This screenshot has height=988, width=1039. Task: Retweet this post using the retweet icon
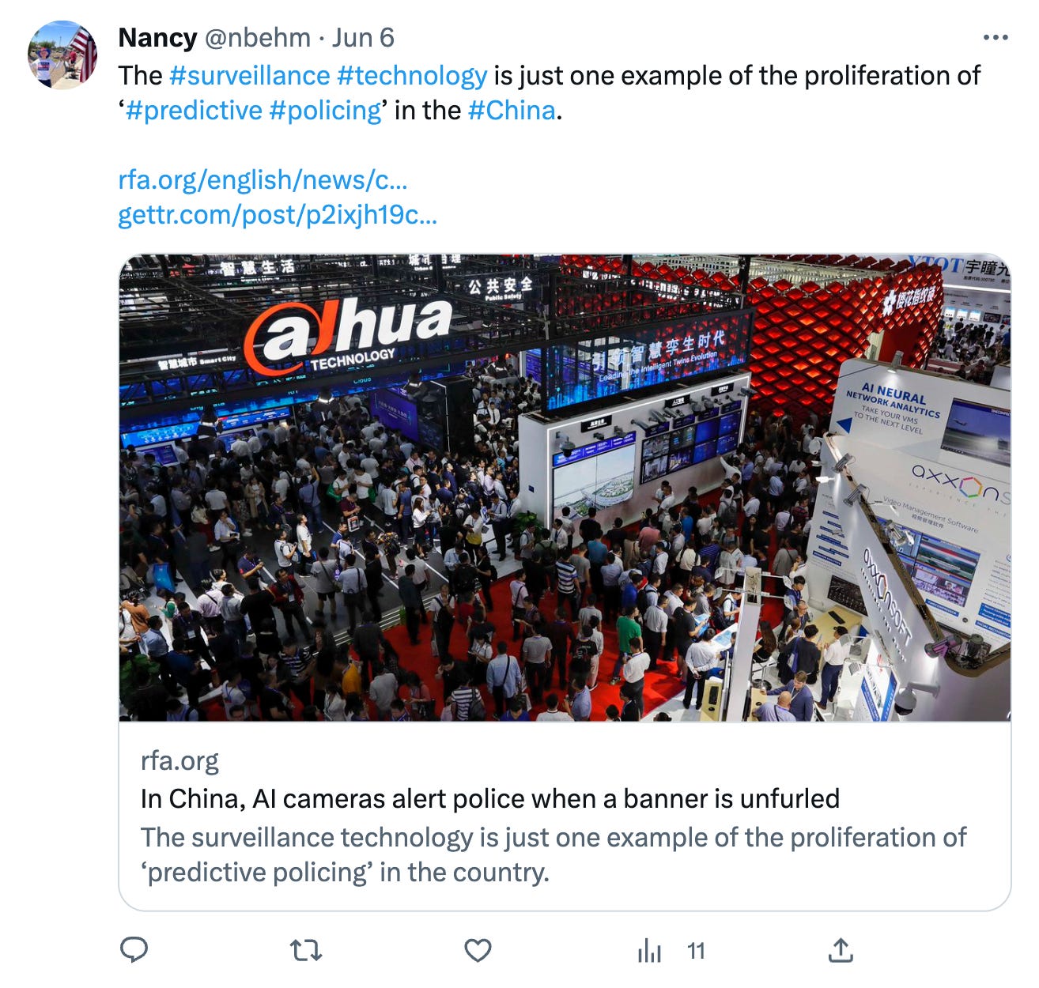(x=306, y=949)
